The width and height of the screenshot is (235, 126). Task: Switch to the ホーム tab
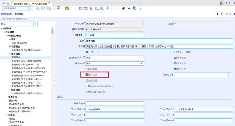(x=6, y=3)
